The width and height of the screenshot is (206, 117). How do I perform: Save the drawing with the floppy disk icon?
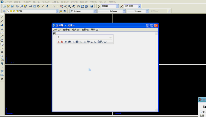[x=12, y=6]
